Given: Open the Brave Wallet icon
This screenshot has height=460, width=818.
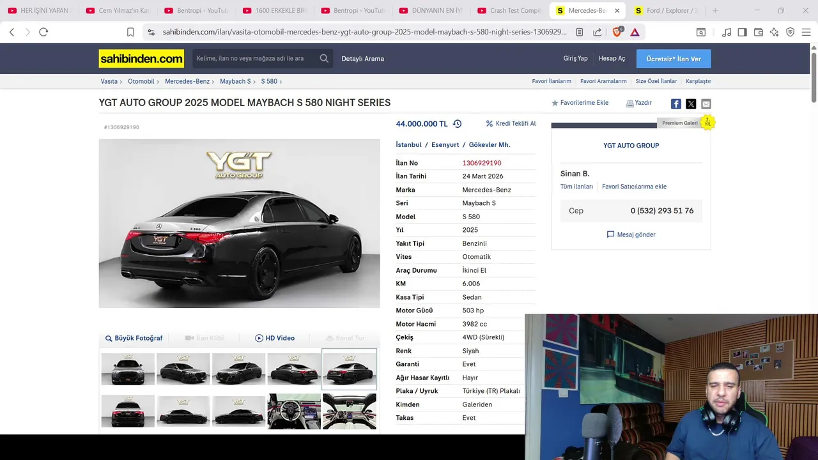Looking at the screenshot, I should [x=759, y=32].
